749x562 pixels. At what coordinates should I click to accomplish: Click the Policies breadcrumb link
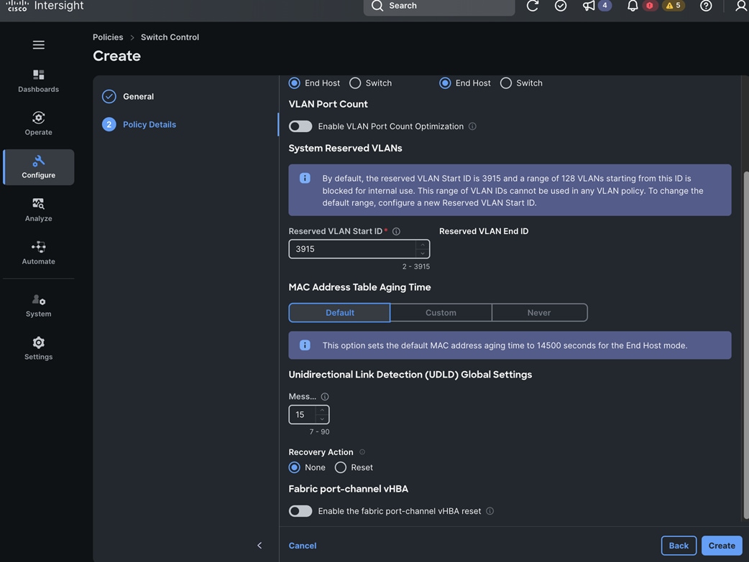108,37
